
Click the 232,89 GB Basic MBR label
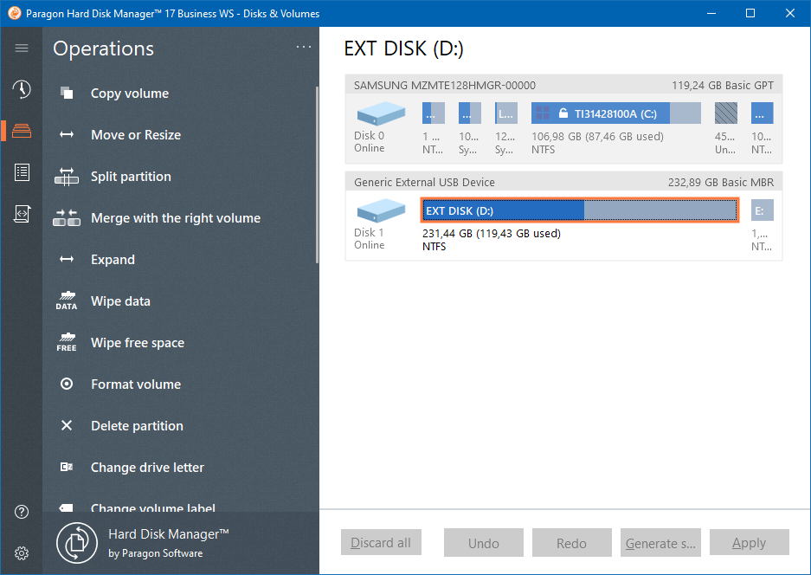pos(721,182)
